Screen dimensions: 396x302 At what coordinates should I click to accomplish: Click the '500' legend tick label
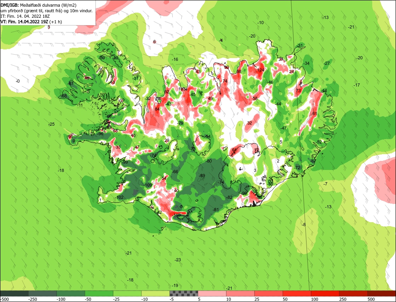click(x=371, y=299)
